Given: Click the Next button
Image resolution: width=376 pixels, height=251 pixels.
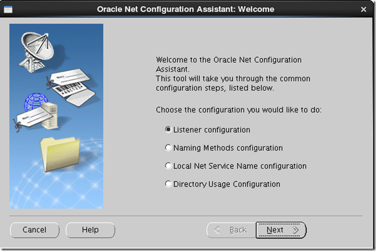Looking at the screenshot, I should coord(281,230).
